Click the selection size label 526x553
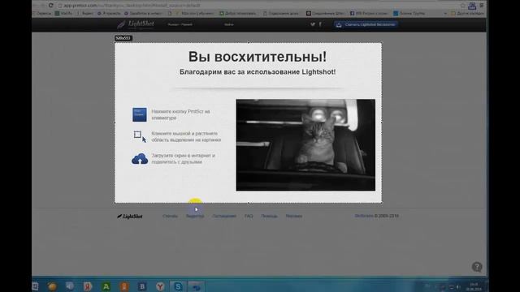This screenshot has height=292, width=520. point(123,38)
